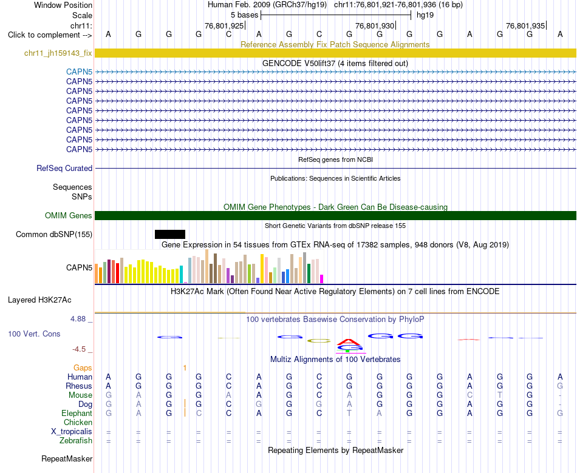
Task: Open the Common dbSNP(155) label
Action: [54, 235]
